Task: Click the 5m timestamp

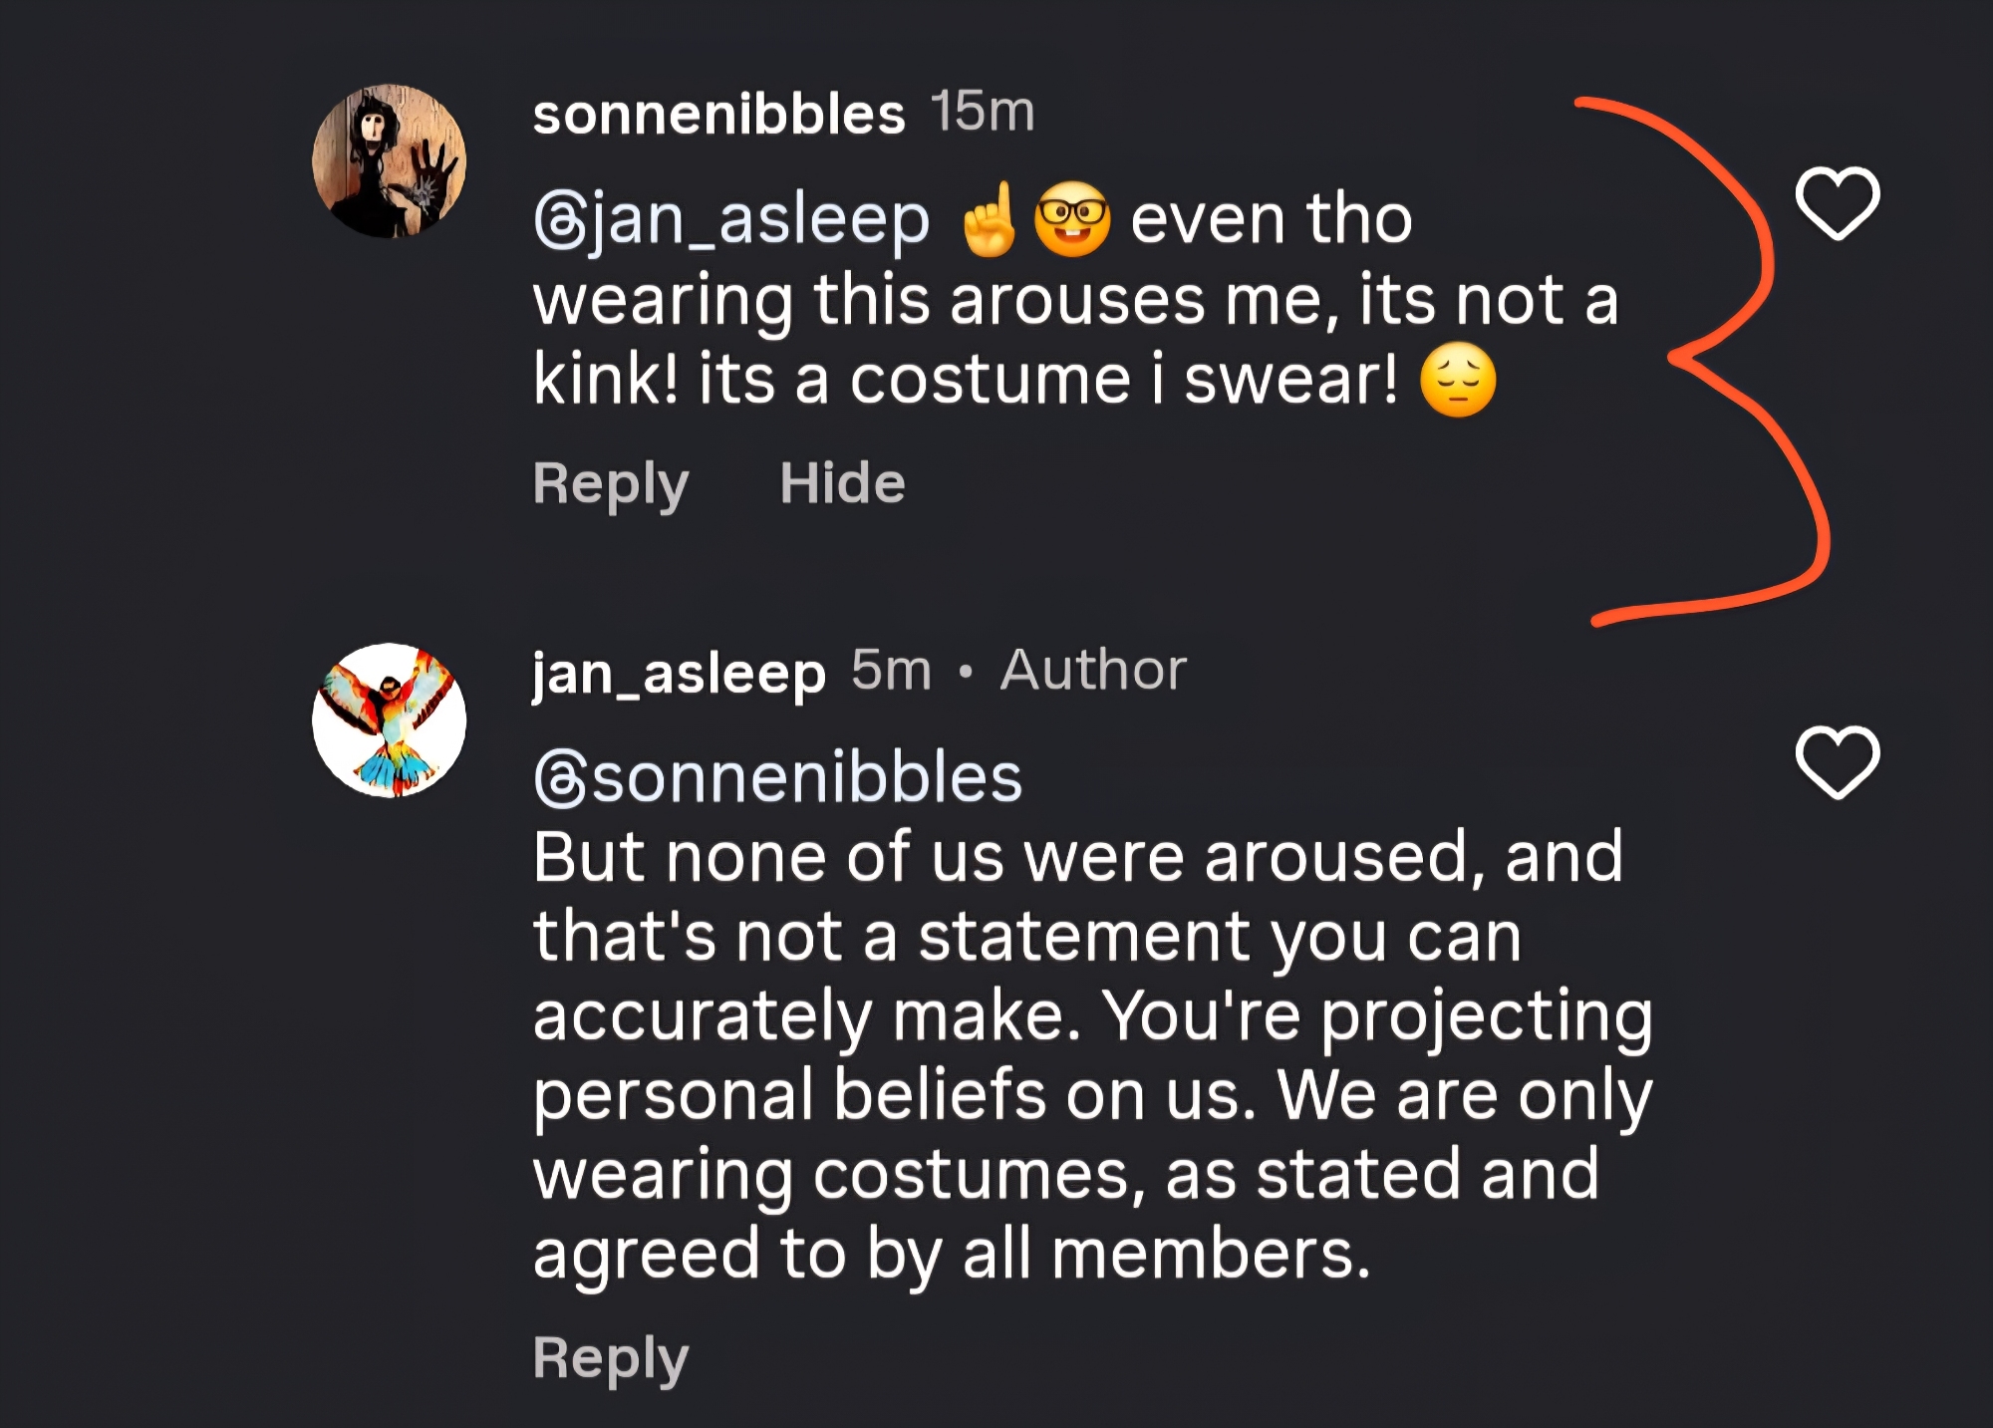Action: coord(891,670)
